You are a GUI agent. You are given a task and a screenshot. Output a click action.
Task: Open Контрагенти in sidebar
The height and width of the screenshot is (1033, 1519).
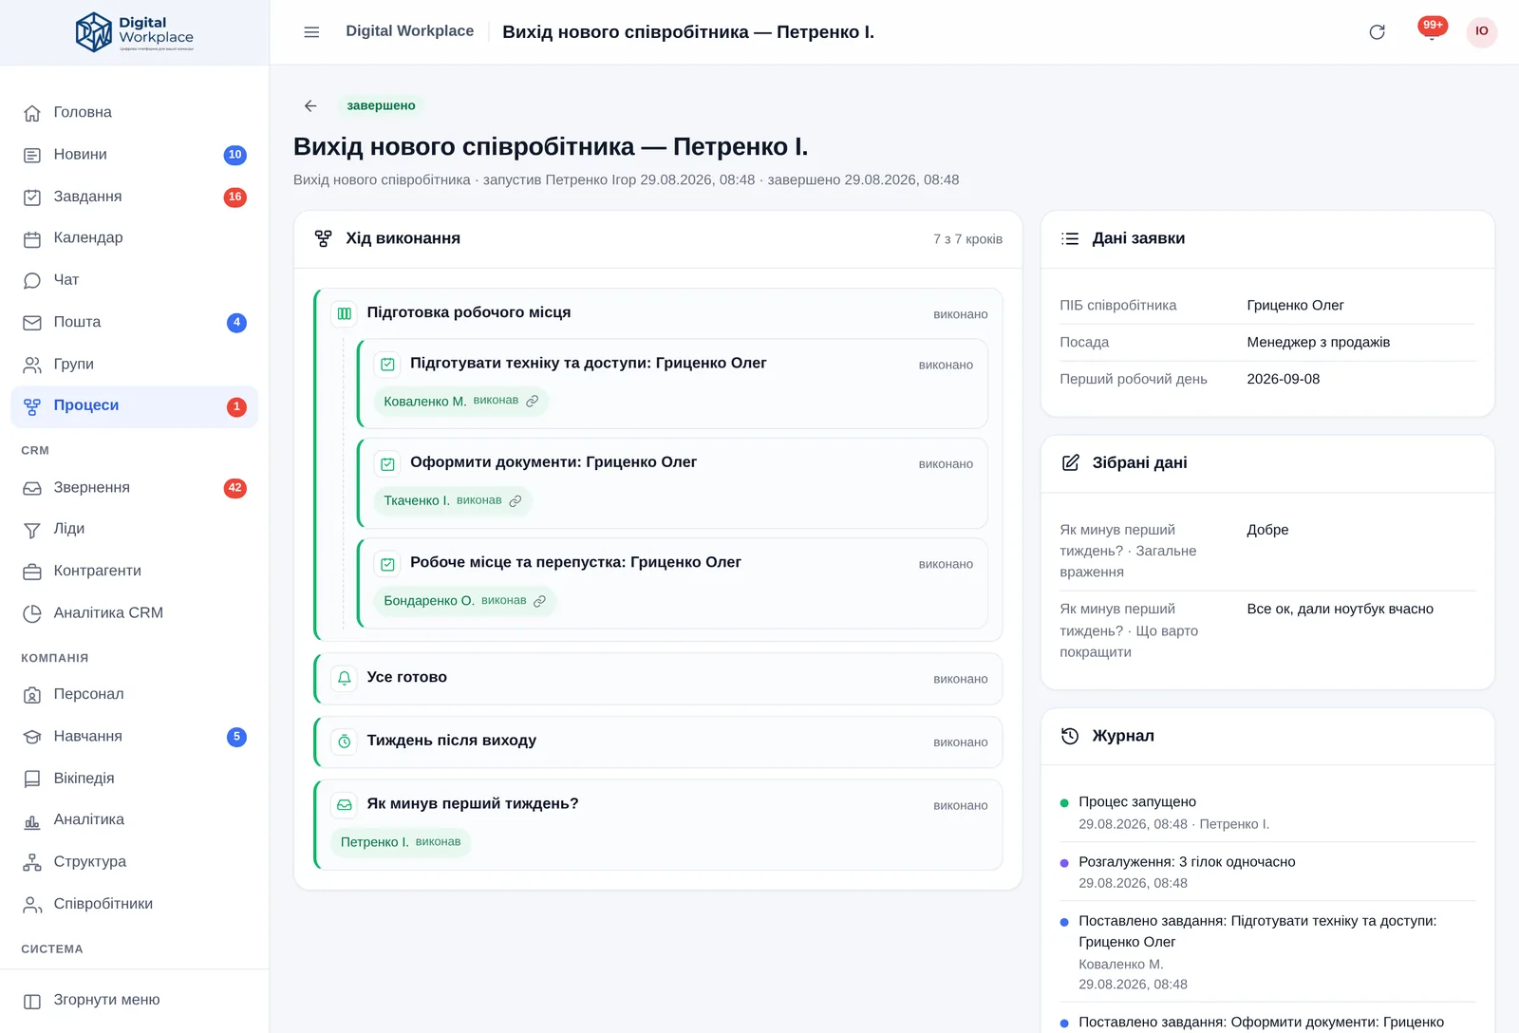click(134, 571)
